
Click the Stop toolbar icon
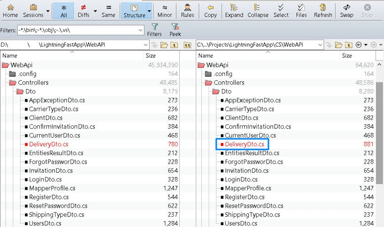pos(367,11)
